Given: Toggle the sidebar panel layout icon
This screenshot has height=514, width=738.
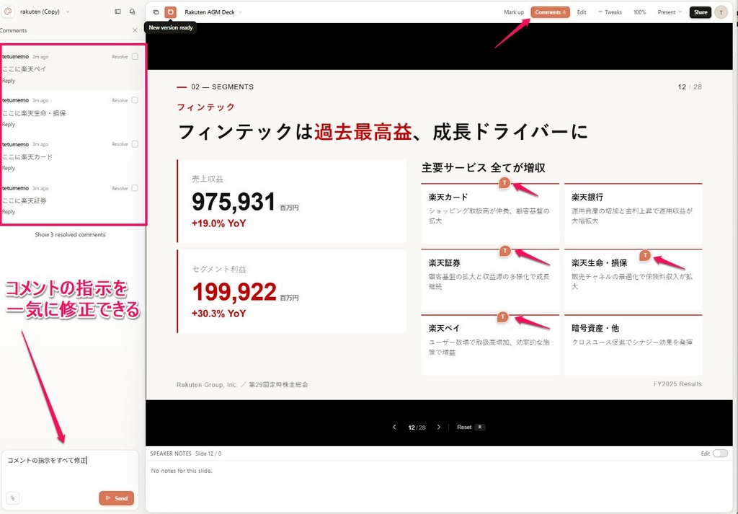Looking at the screenshot, I should point(117,12).
